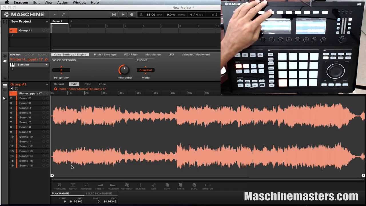This screenshot has width=366, height=206.
Task: Open the pattern editor list view icon
Action: pyautogui.click(x=5, y=86)
